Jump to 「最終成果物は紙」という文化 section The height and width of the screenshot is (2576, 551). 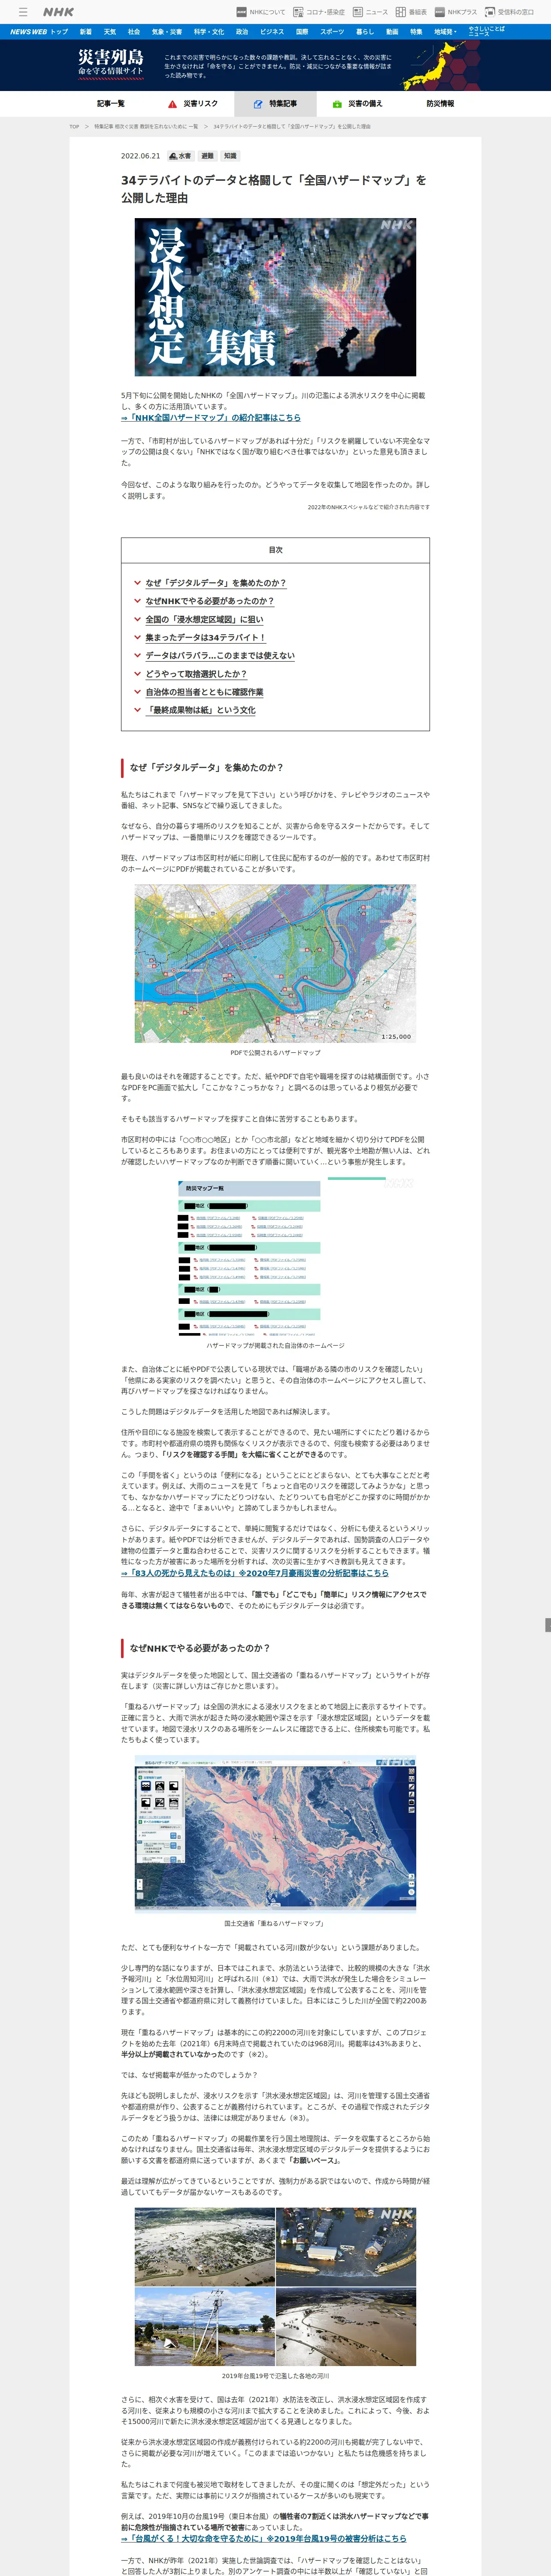[x=200, y=710]
